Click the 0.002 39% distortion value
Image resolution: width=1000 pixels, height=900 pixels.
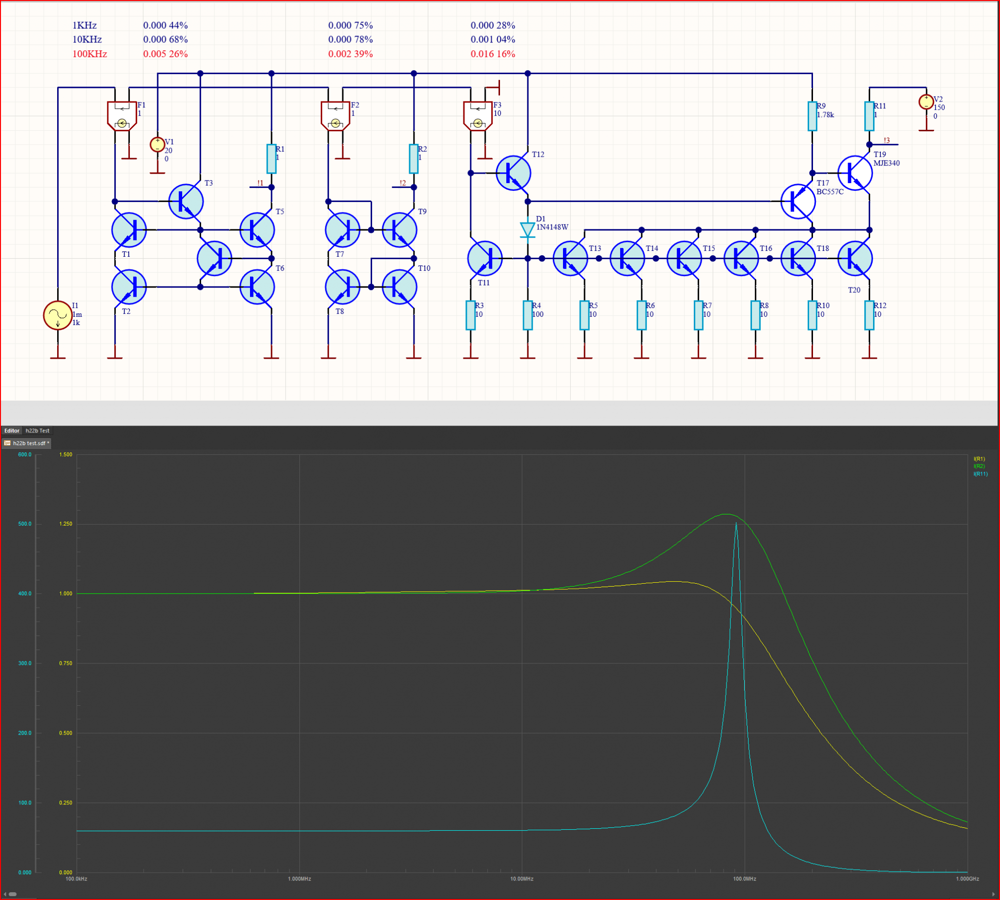pos(350,54)
